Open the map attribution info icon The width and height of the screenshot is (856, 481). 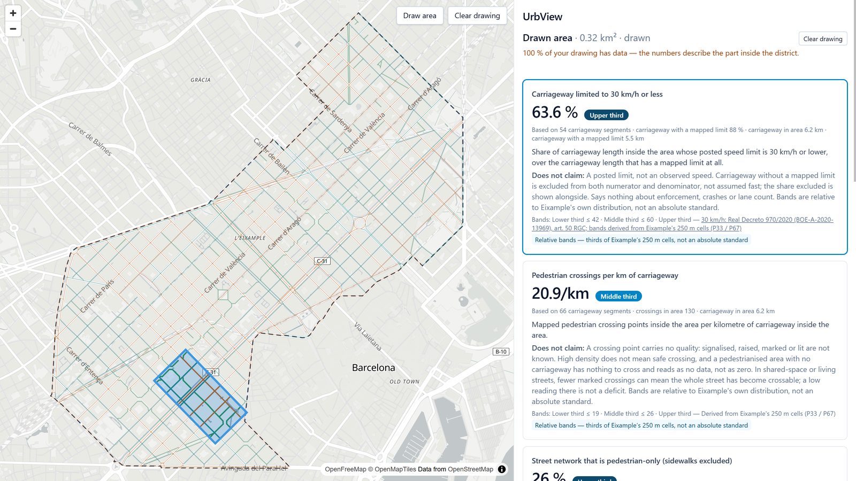[502, 469]
